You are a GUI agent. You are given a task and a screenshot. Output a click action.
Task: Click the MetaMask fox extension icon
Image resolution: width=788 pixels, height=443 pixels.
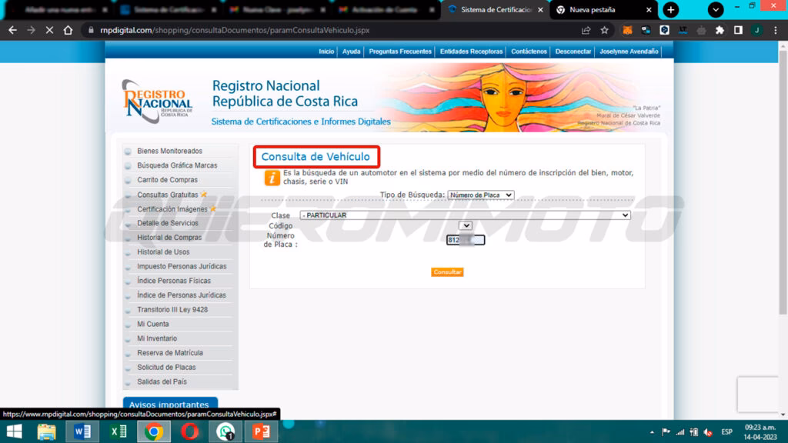point(627,30)
